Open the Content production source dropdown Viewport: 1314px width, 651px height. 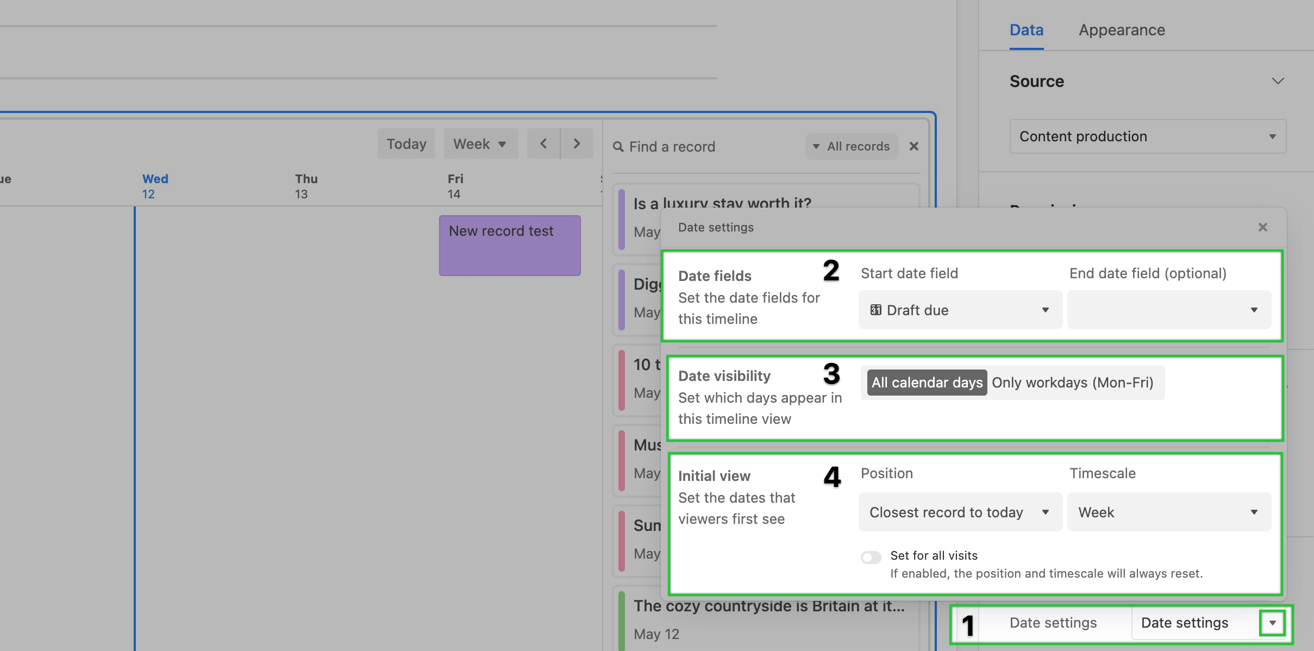(x=1148, y=136)
